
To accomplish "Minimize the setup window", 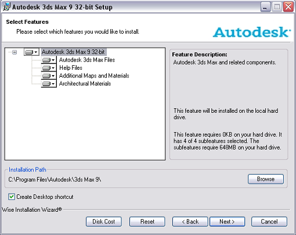I will [x=265, y=7].
